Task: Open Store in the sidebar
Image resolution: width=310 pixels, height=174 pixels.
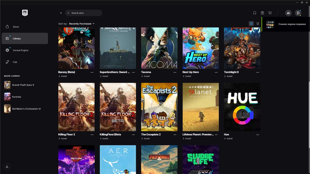Action: point(25,27)
